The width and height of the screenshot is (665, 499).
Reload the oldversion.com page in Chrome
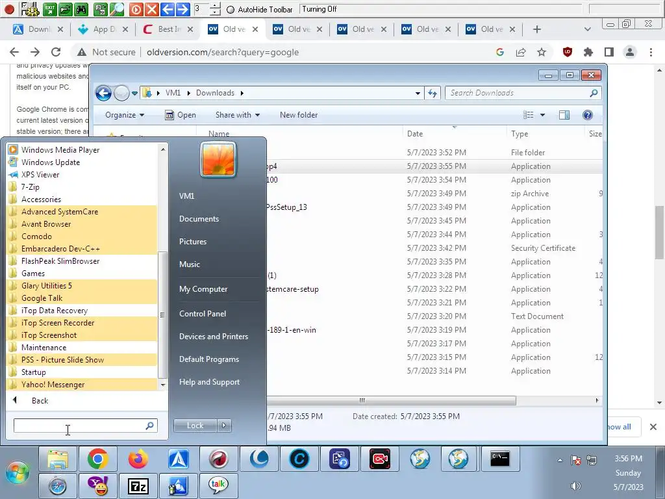[x=56, y=52]
